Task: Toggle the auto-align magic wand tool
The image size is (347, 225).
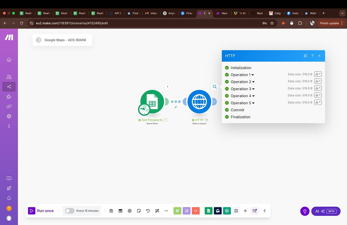Action: click(157, 210)
